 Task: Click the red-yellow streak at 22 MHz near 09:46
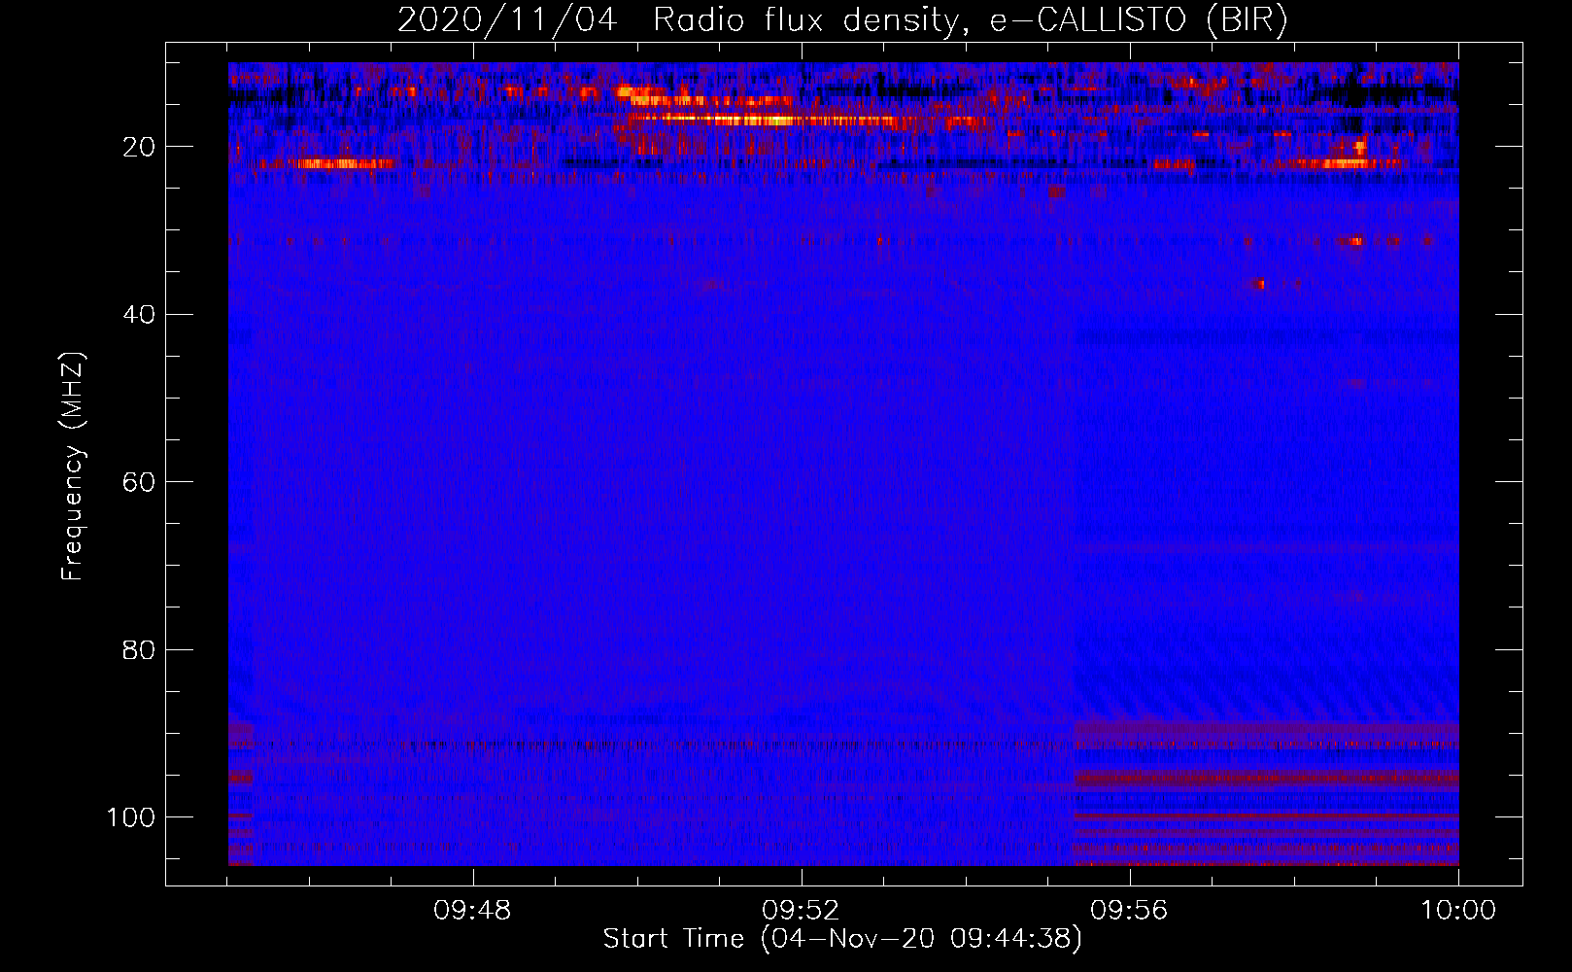tap(342, 163)
